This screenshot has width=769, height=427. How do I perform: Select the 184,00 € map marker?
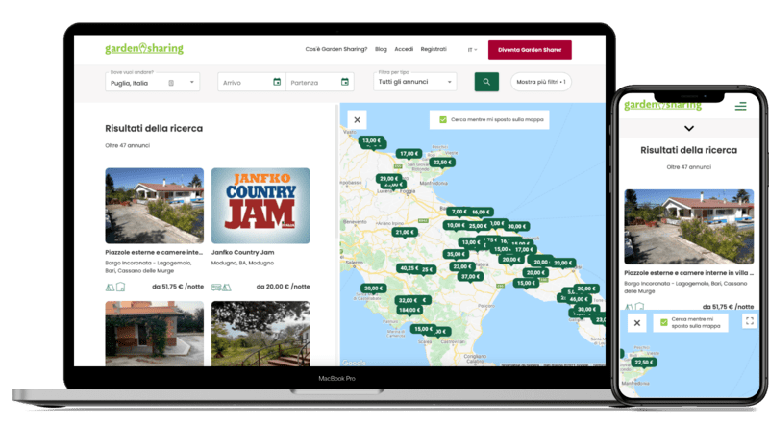click(409, 311)
